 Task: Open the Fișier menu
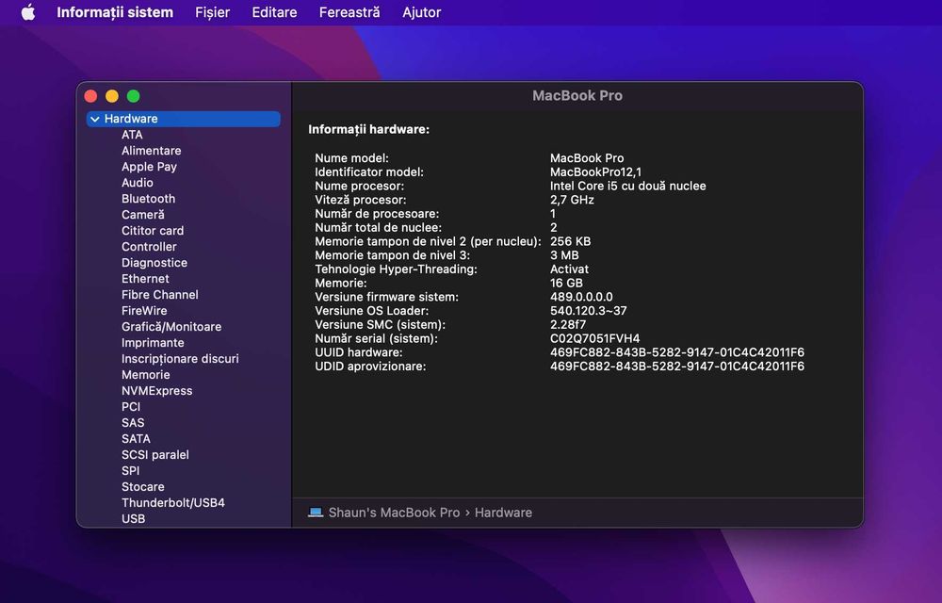coord(212,12)
